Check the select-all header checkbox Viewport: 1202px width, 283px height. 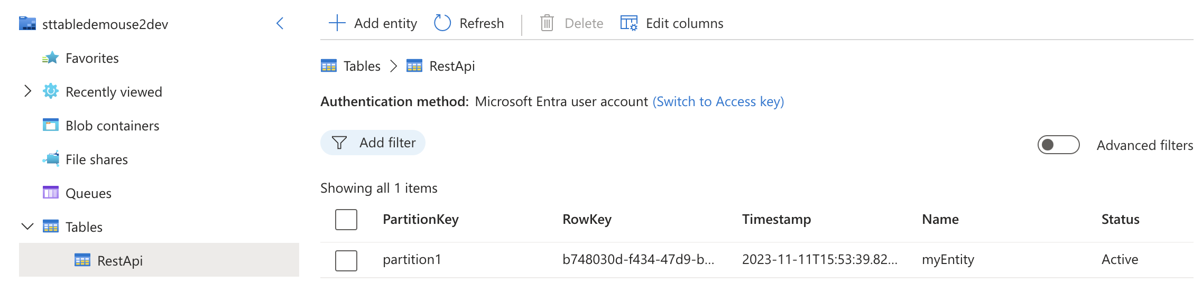pyautogui.click(x=346, y=220)
